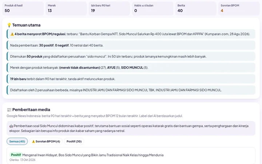The image size is (262, 164).
Task: Open the Izin baru 90 hari card
Action: (109, 8)
